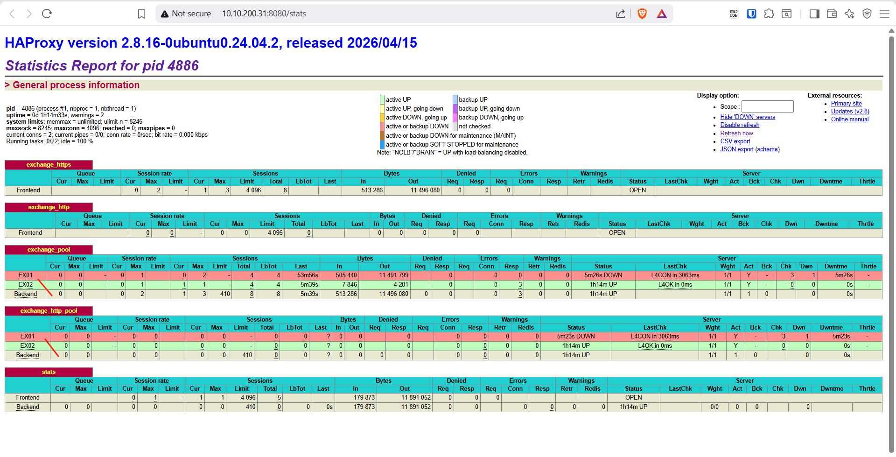Click 'Statistics Report for pid 4886' heading

pyautogui.click(x=102, y=66)
